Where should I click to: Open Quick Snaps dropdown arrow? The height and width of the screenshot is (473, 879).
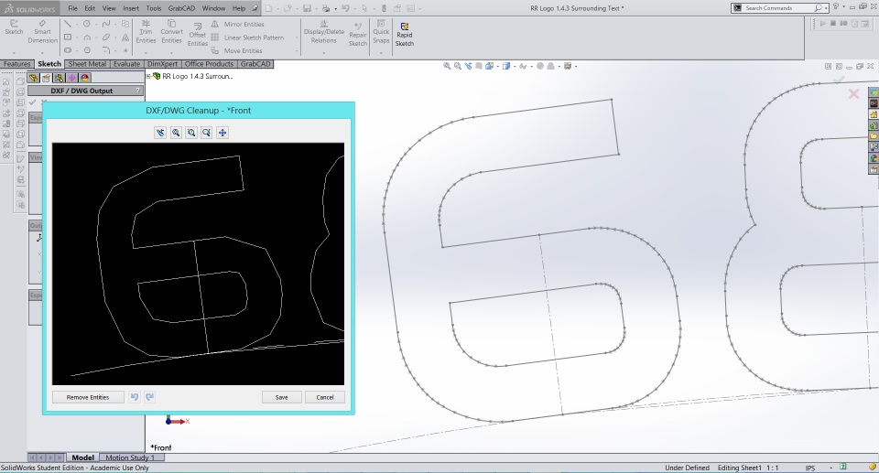click(381, 53)
